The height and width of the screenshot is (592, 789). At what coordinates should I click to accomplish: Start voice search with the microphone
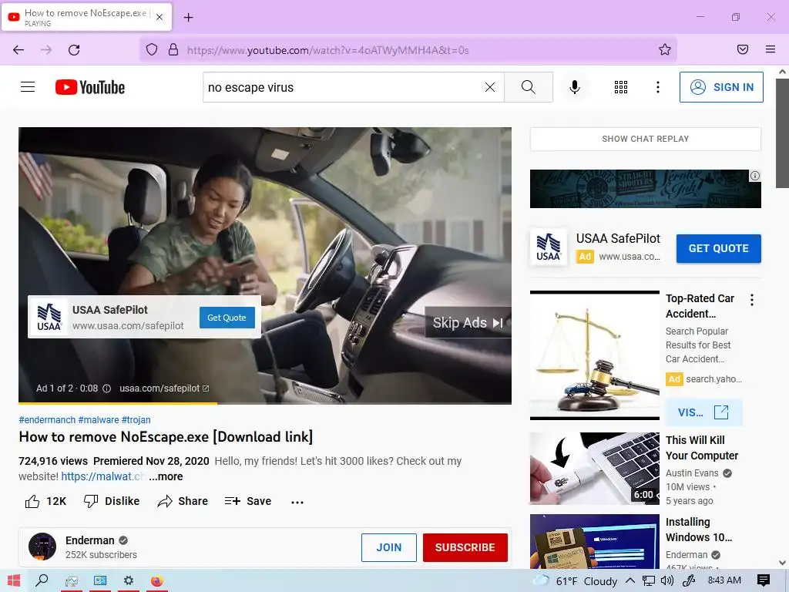[x=574, y=87]
